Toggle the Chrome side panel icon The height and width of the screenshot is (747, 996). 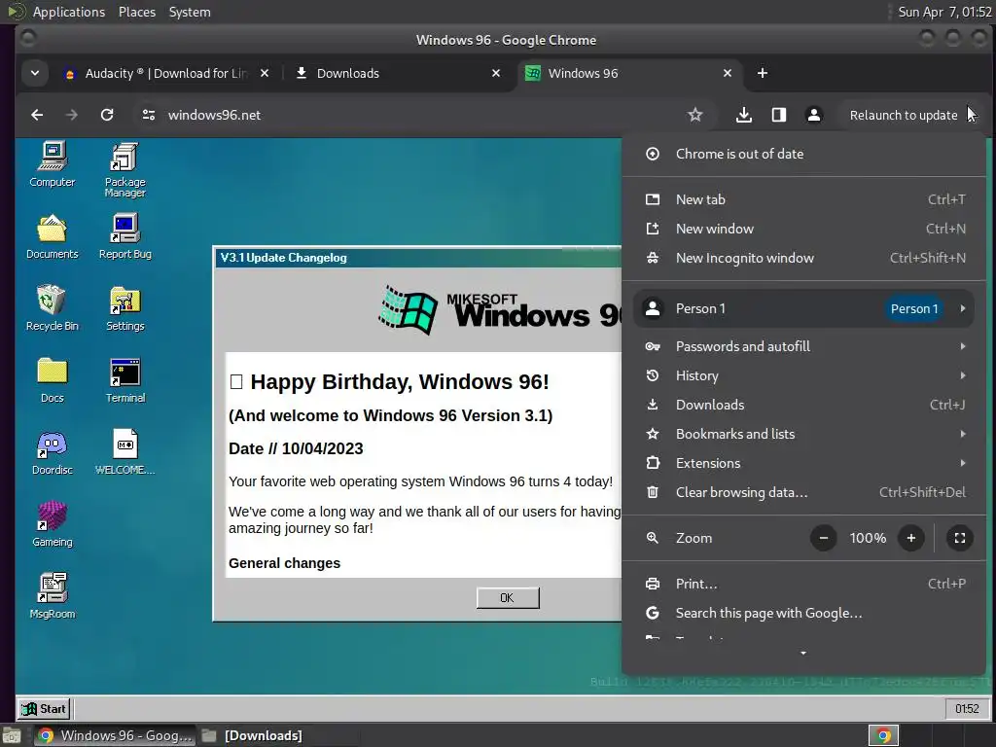coord(779,115)
